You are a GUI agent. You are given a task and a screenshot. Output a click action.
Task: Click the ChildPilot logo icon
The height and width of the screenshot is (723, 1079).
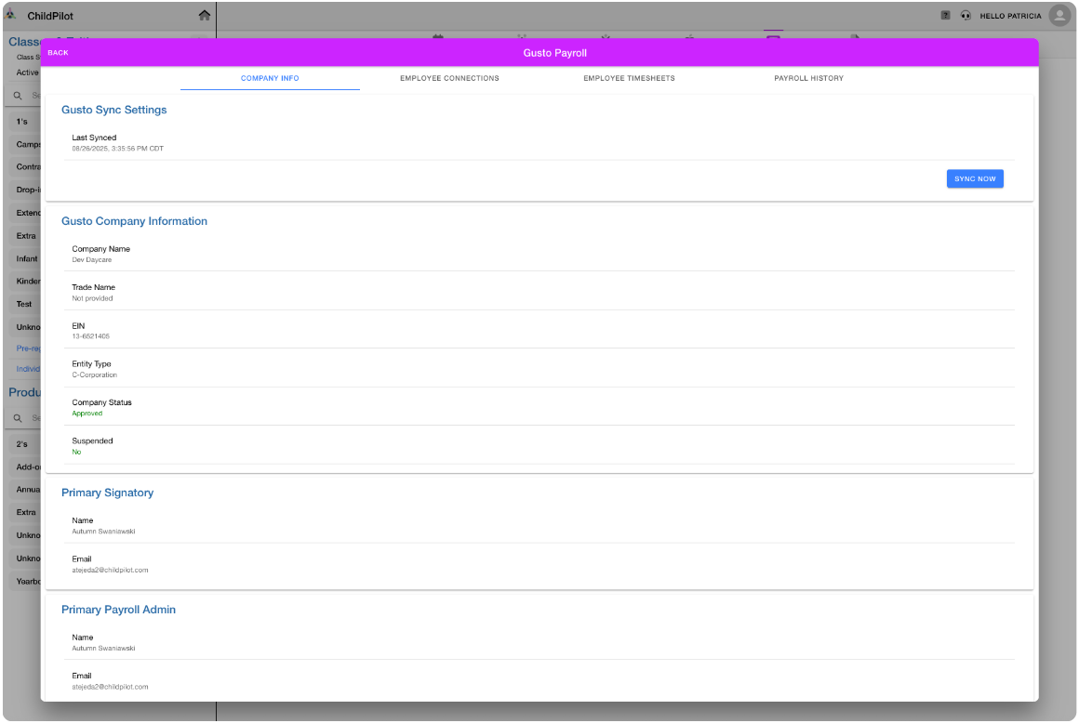coord(11,15)
